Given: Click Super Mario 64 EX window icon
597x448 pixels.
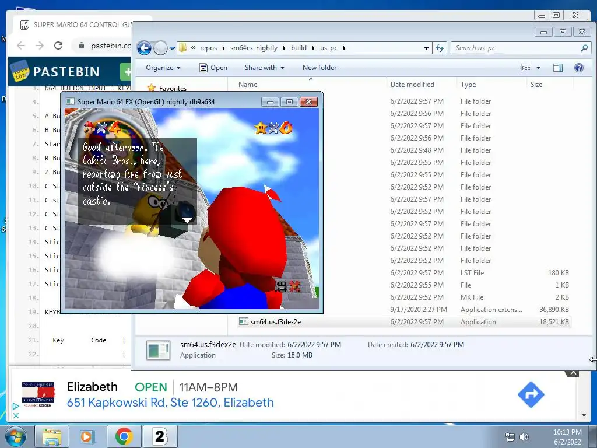Looking at the screenshot, I should [x=70, y=101].
